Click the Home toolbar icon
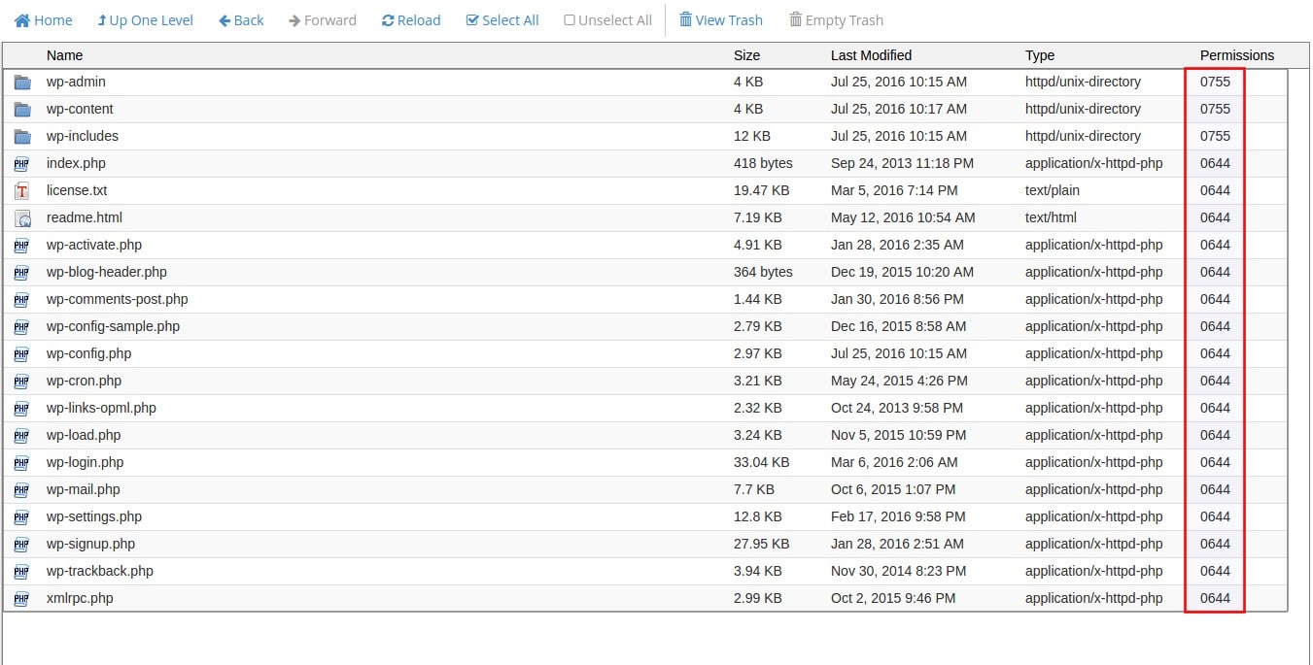The width and height of the screenshot is (1313, 665). pyautogui.click(x=22, y=20)
